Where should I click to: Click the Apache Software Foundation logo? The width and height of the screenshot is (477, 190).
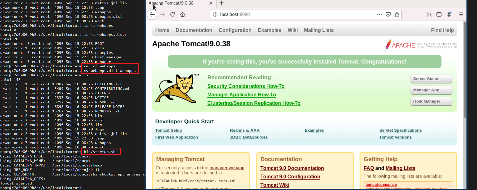tap(421, 45)
